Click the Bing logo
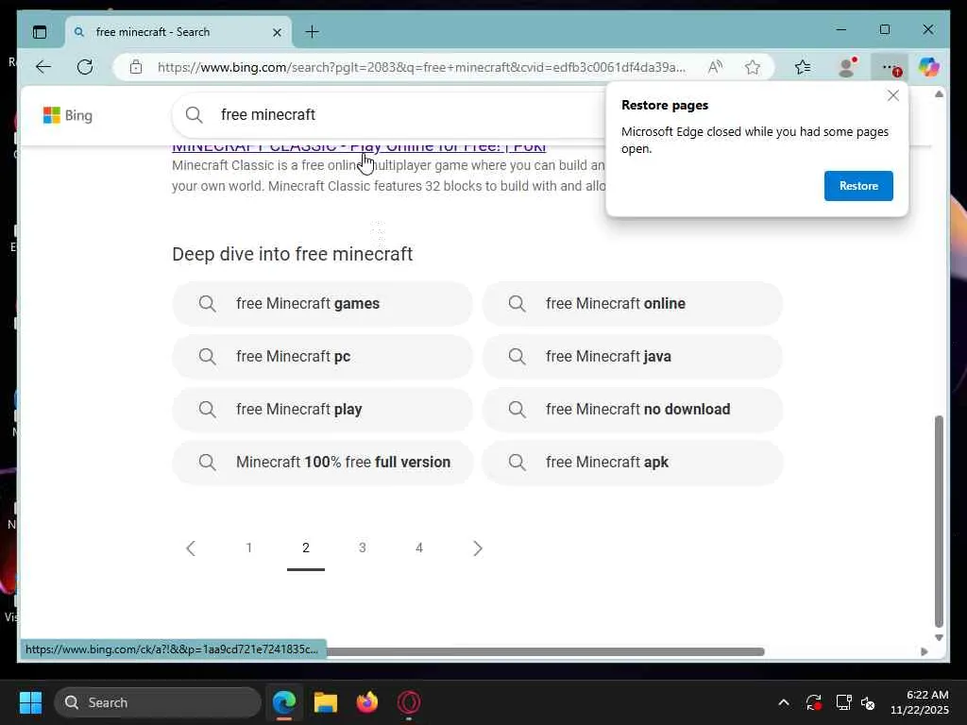 [68, 115]
